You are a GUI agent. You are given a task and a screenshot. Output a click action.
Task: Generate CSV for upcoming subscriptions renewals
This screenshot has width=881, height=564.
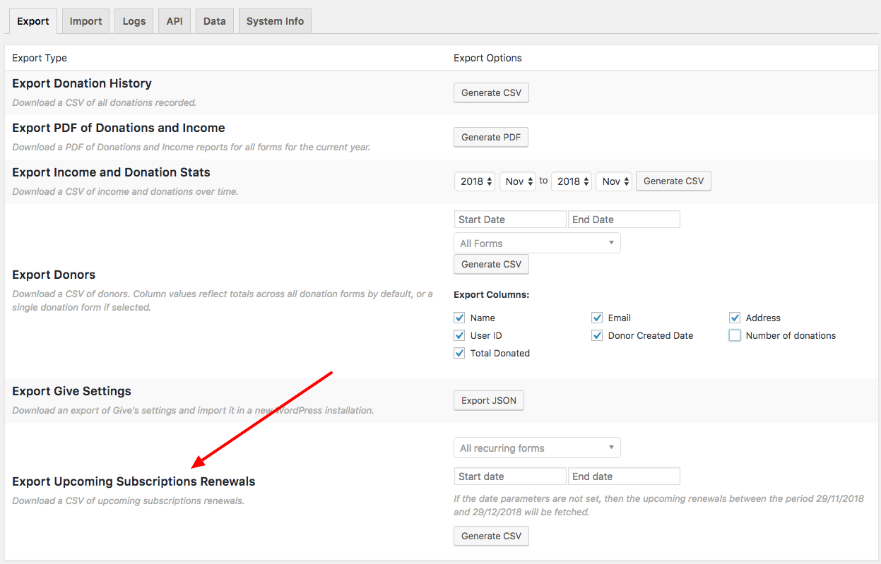pos(491,536)
